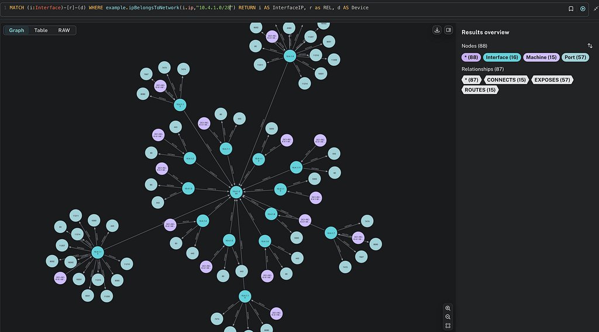Select central interface node 10.4.1.254
Image resolution: width=599 pixels, height=332 pixels.
coord(236,192)
